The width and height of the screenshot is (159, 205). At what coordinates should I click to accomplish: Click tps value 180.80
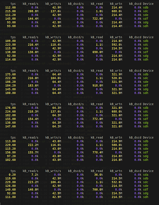pos(11,93)
